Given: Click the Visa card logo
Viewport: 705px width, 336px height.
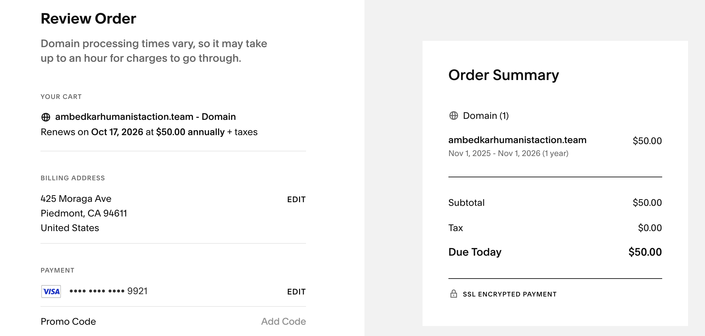Looking at the screenshot, I should coord(51,292).
